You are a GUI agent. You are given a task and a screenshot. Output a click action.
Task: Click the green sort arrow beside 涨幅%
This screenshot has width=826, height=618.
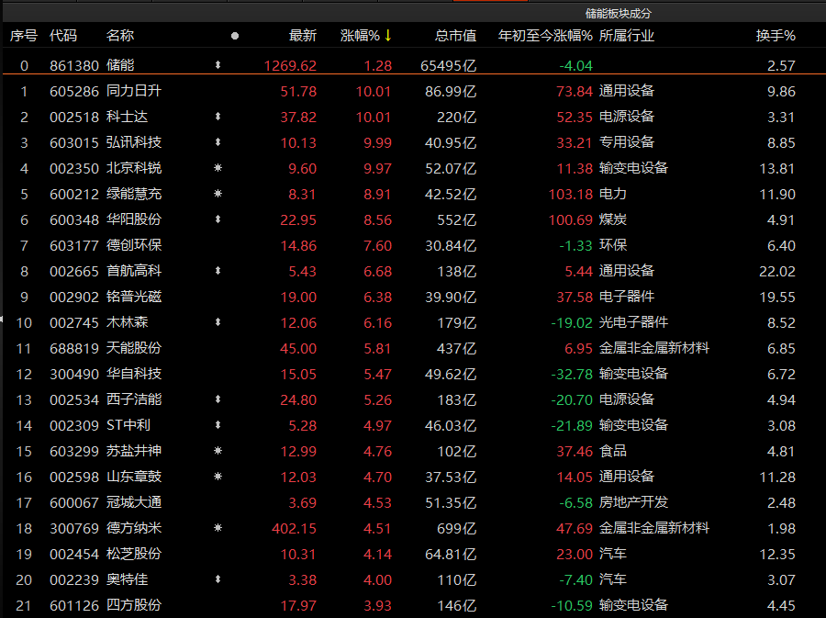(x=388, y=36)
